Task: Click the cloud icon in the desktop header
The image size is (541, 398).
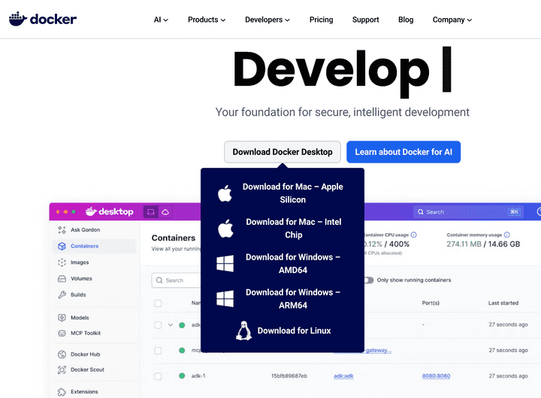Action: point(165,212)
